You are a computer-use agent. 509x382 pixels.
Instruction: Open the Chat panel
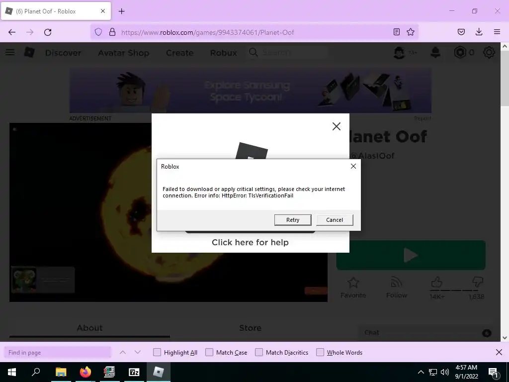click(425, 333)
